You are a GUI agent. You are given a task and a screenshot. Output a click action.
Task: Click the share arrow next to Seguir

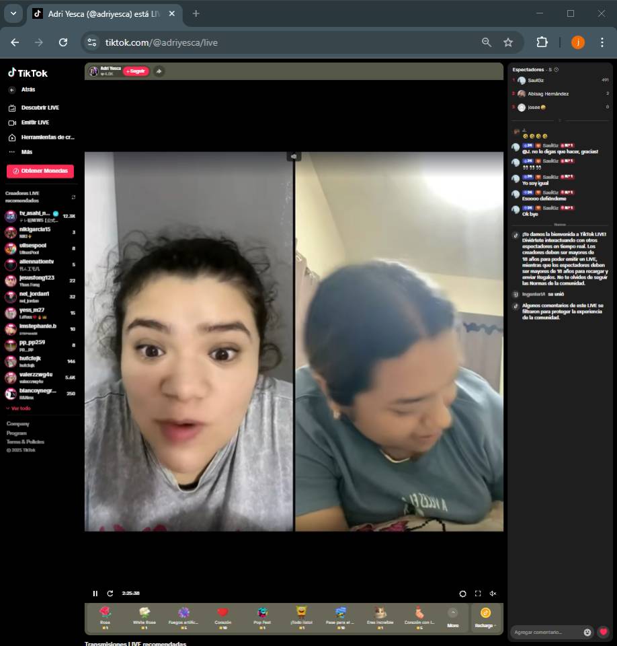tap(159, 71)
